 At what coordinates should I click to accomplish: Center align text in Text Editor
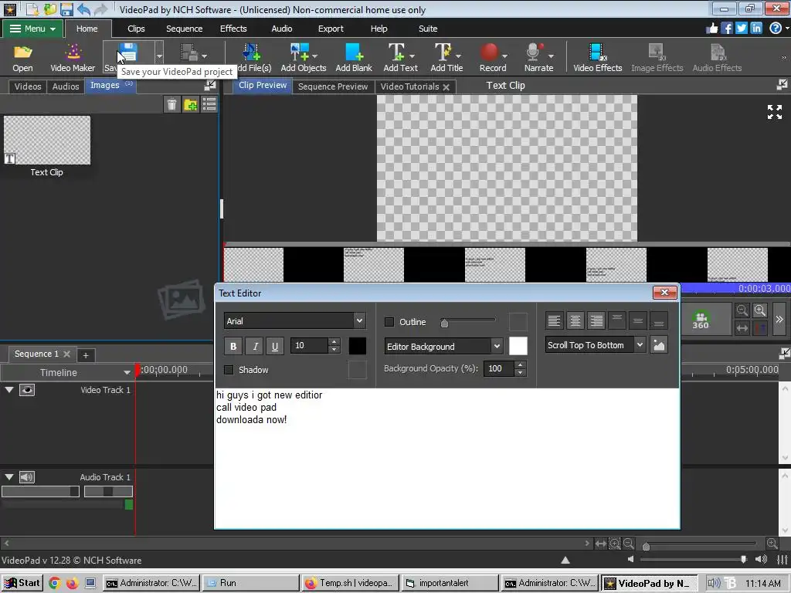pyautogui.click(x=575, y=320)
